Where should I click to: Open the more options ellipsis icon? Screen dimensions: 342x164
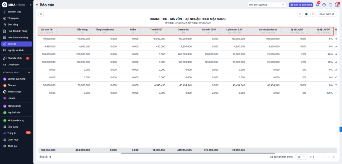coord(330,5)
